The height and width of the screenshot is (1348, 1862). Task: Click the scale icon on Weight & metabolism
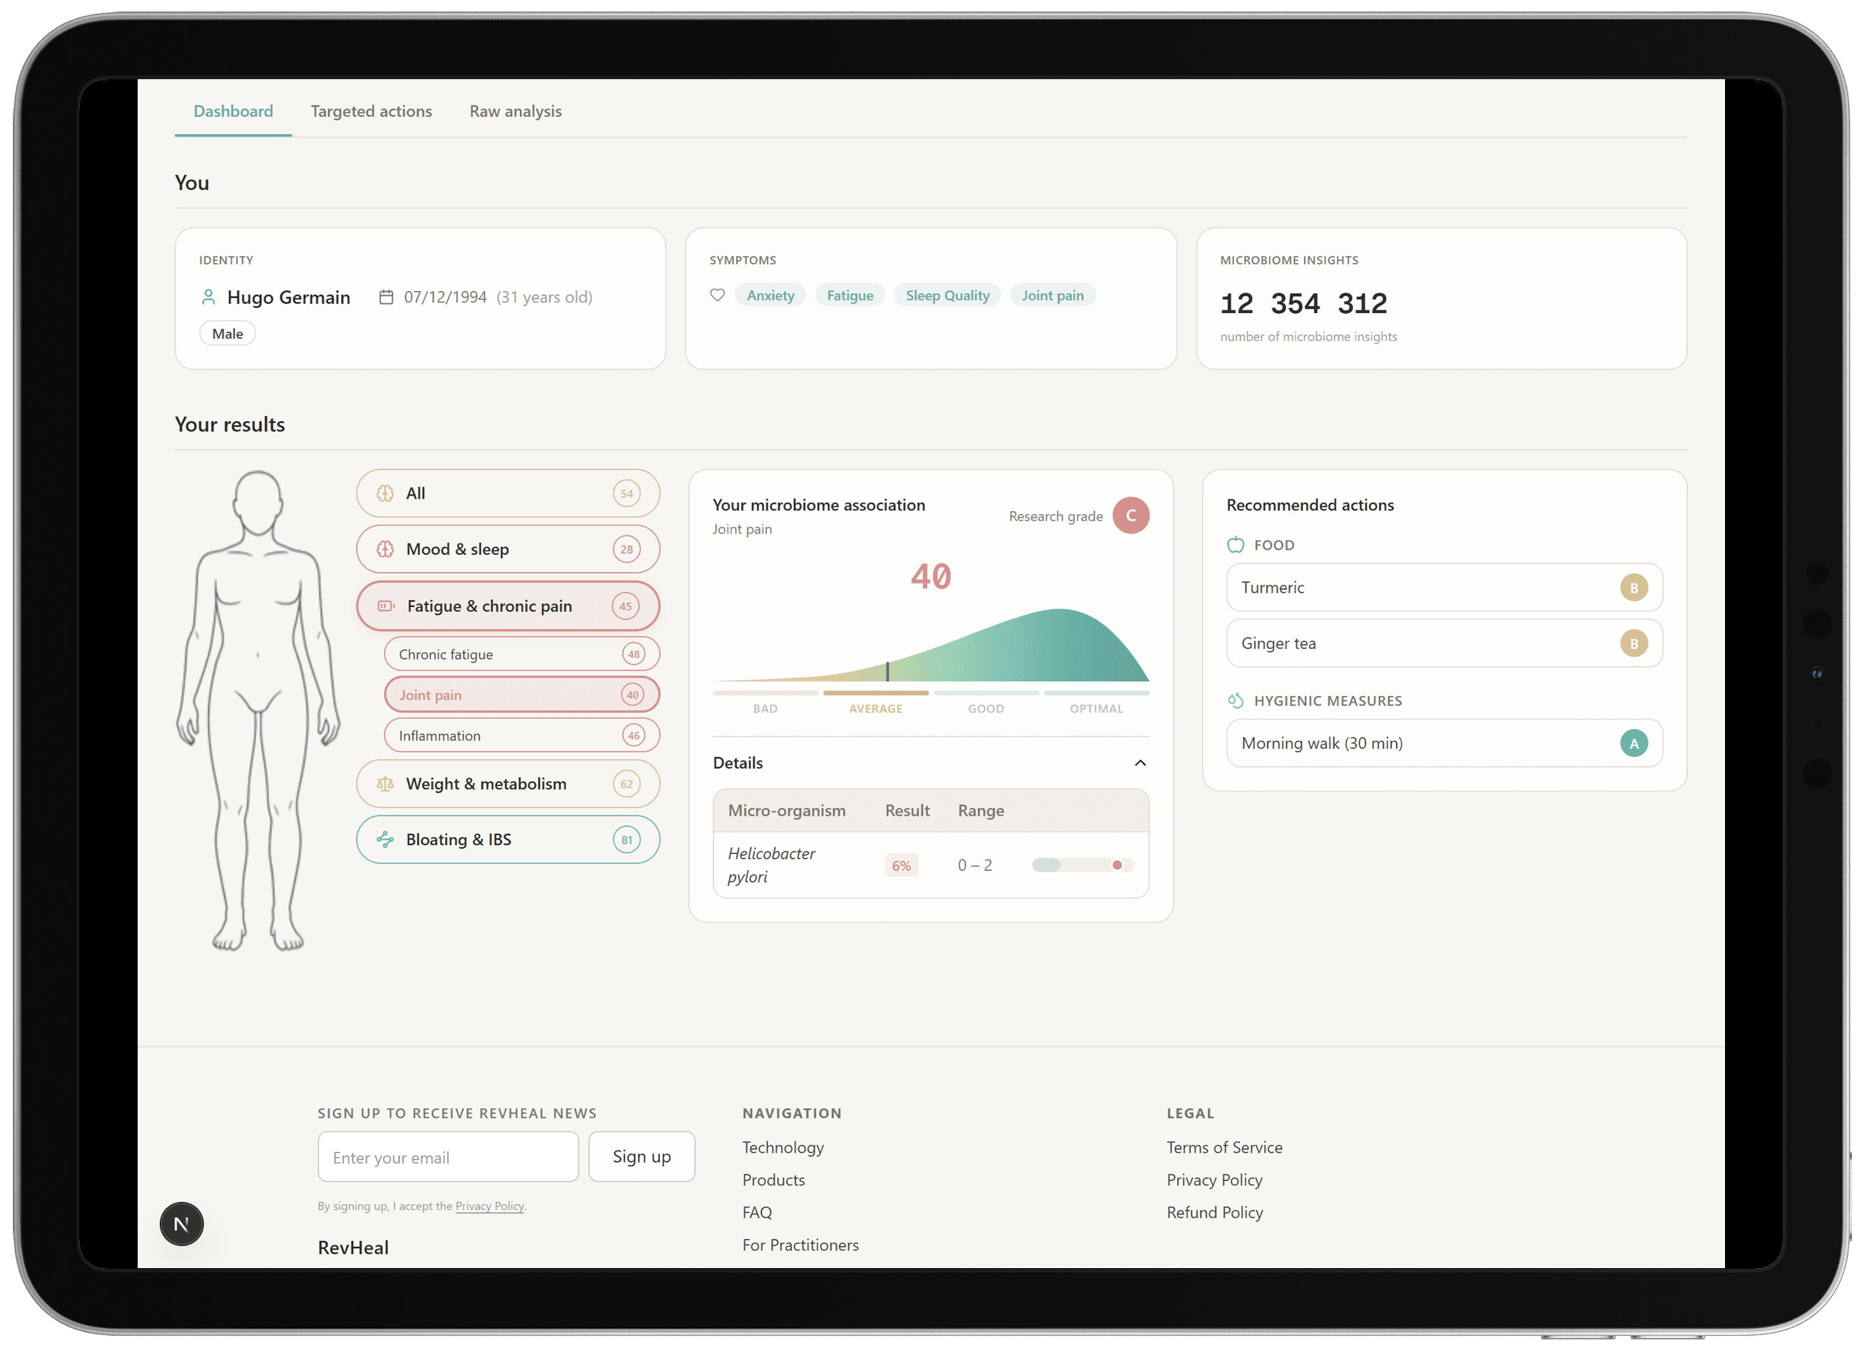[385, 783]
